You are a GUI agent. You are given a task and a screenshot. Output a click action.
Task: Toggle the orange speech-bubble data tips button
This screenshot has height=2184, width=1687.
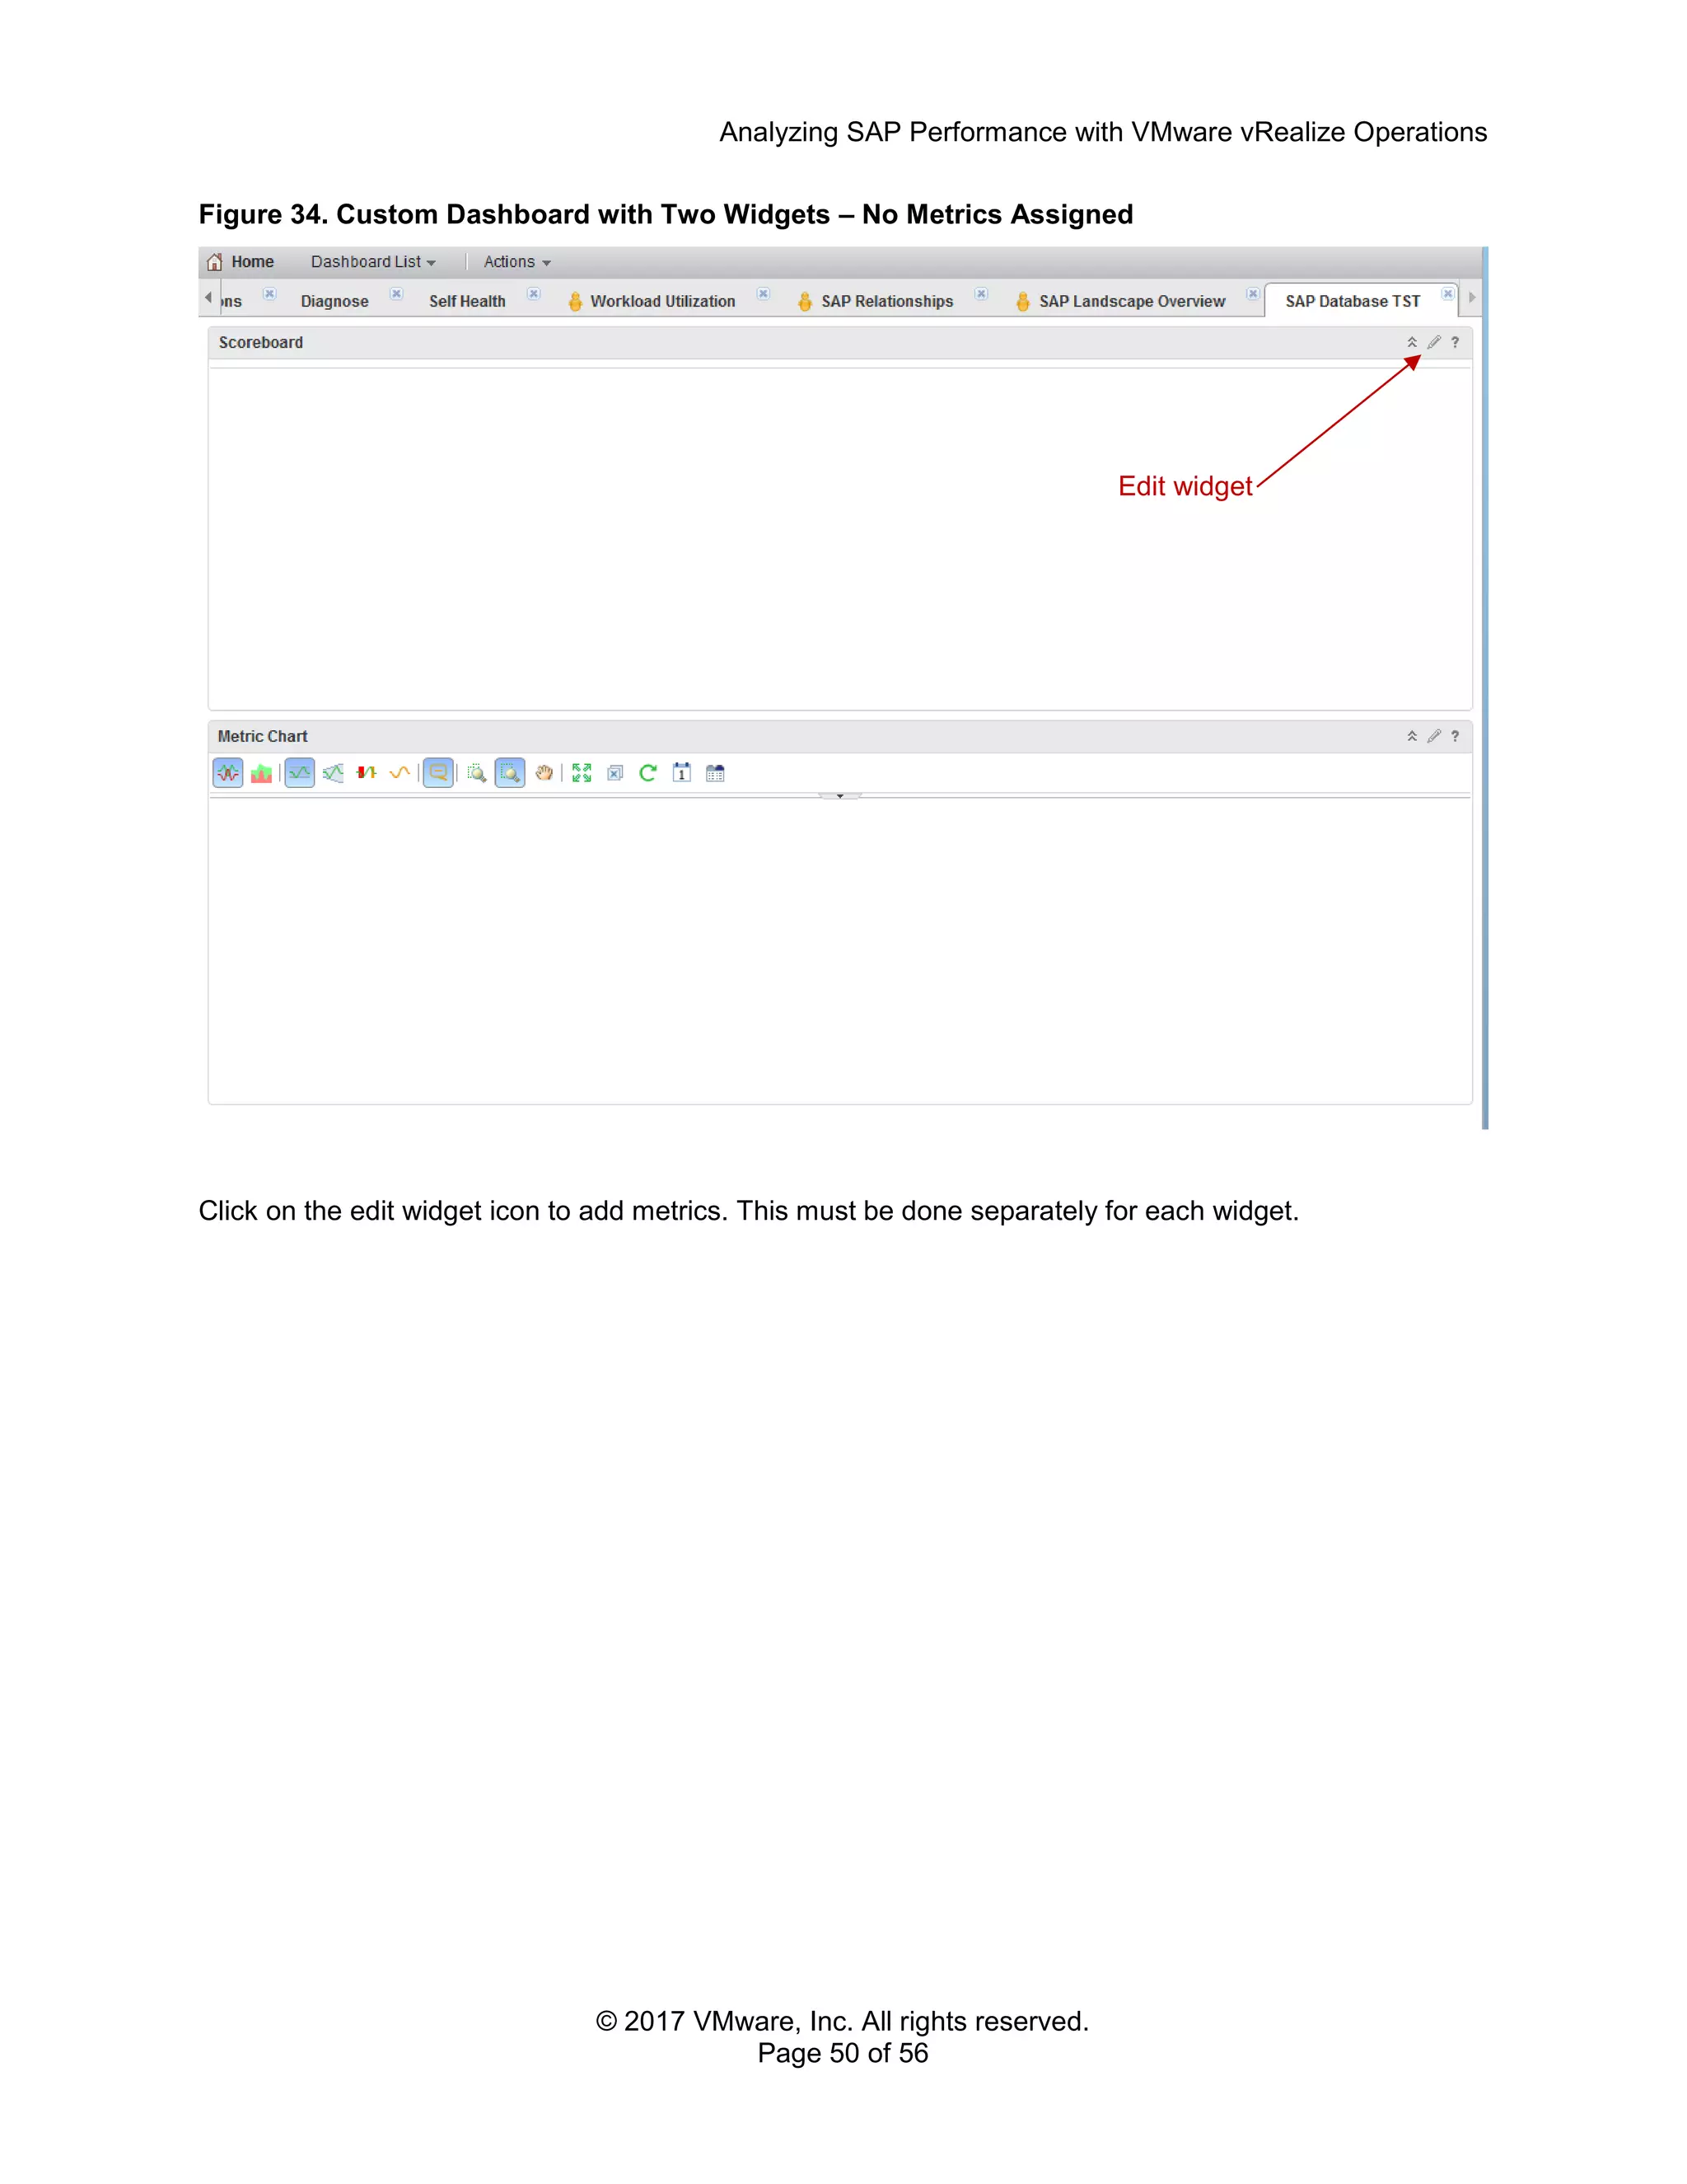[x=437, y=773]
